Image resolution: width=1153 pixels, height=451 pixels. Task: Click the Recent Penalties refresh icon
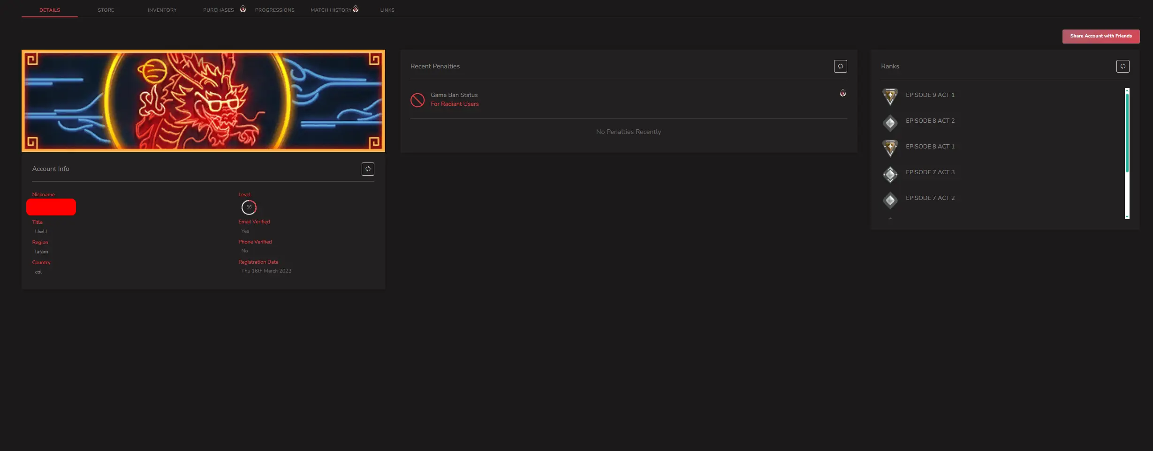click(x=840, y=67)
